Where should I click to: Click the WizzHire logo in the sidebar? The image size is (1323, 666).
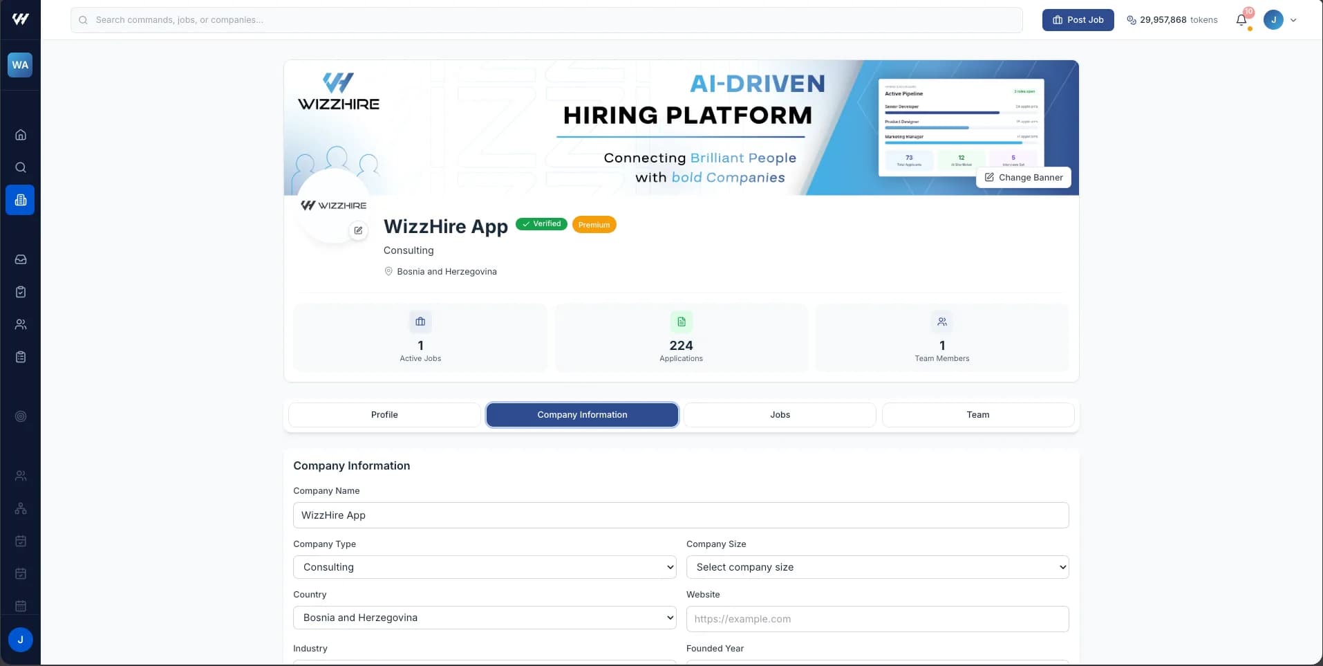(x=20, y=19)
